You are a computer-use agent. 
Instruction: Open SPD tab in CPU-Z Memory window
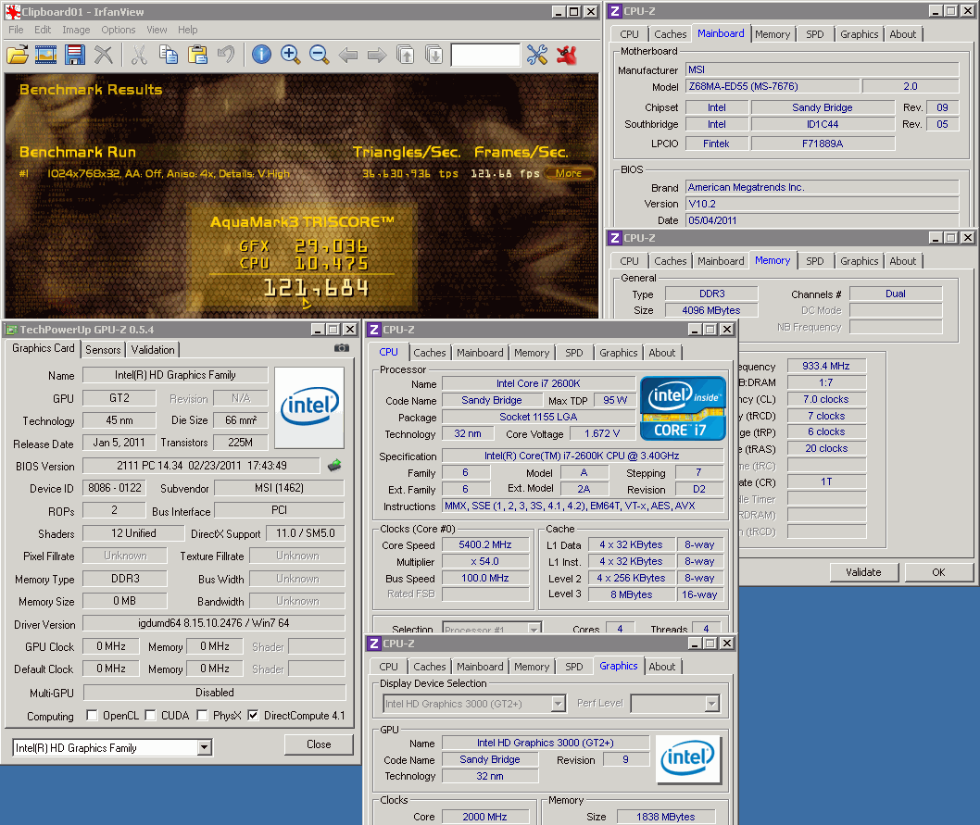tap(814, 261)
